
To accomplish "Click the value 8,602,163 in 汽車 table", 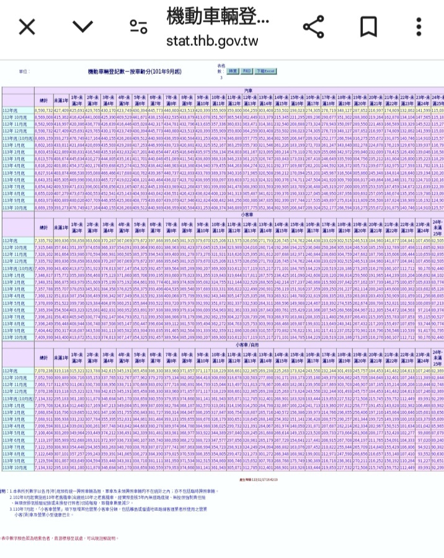I will point(44,145).
